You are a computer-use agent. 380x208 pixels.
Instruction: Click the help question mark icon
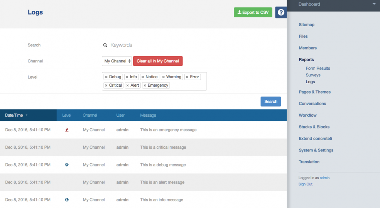click(x=281, y=12)
